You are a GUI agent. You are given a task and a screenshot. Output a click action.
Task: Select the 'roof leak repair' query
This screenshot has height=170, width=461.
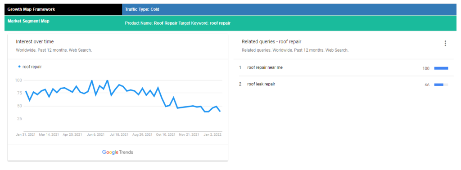(x=261, y=84)
